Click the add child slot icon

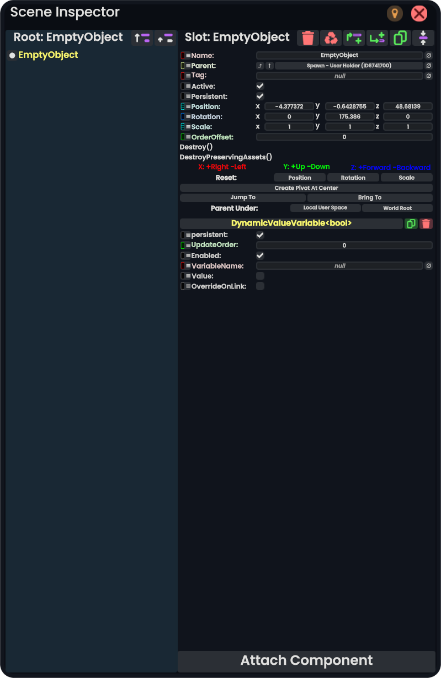[378, 38]
